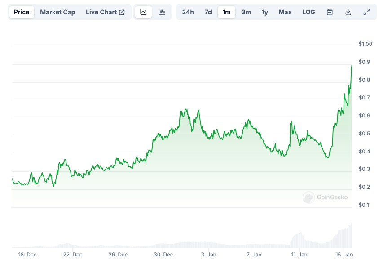Click the 30. Dec date label

coord(163,255)
